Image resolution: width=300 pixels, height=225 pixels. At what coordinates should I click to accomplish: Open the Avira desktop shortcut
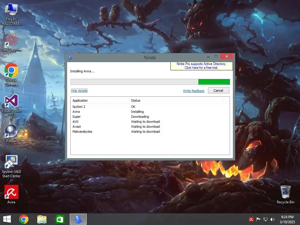(11, 195)
